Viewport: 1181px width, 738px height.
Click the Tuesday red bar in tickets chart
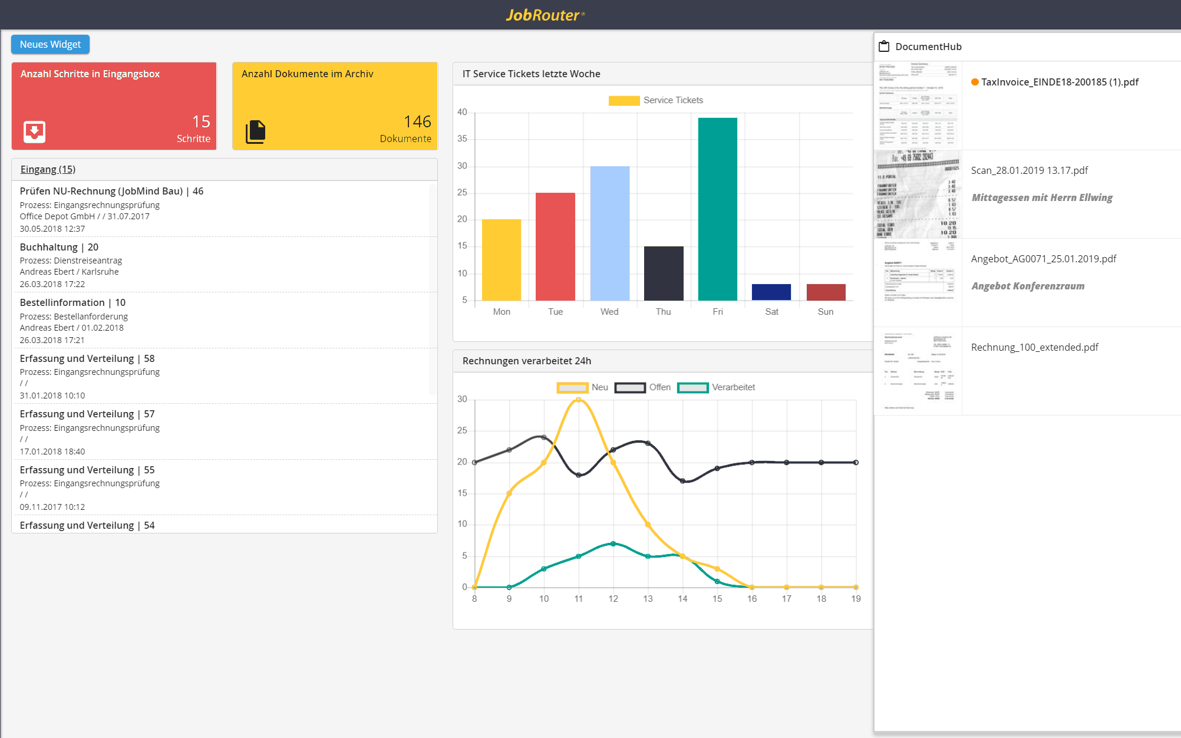click(x=555, y=246)
